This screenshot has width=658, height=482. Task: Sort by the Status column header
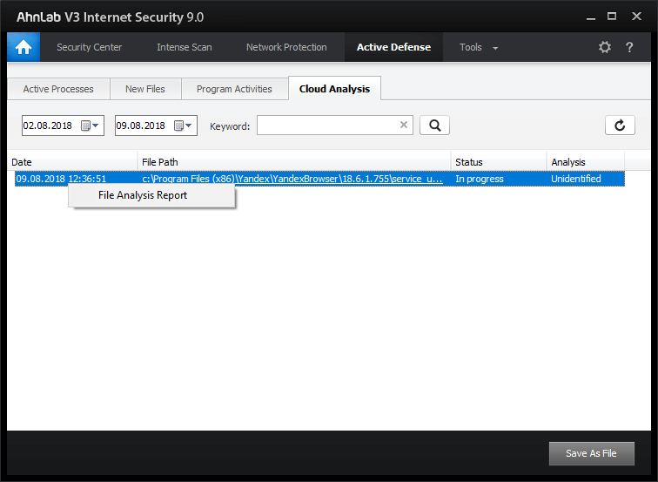pyautogui.click(x=499, y=162)
